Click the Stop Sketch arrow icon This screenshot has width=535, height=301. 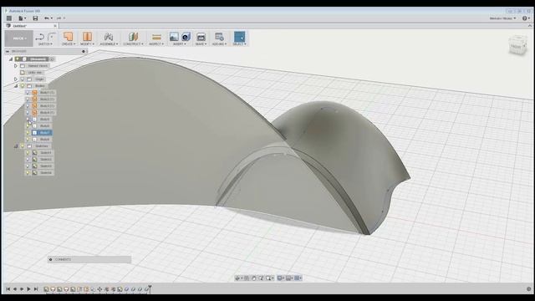[x=40, y=37]
